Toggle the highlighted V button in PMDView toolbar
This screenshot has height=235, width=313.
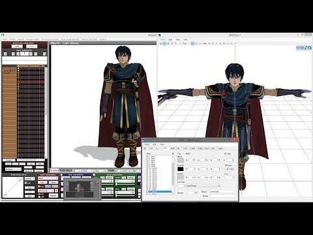coord(165,44)
